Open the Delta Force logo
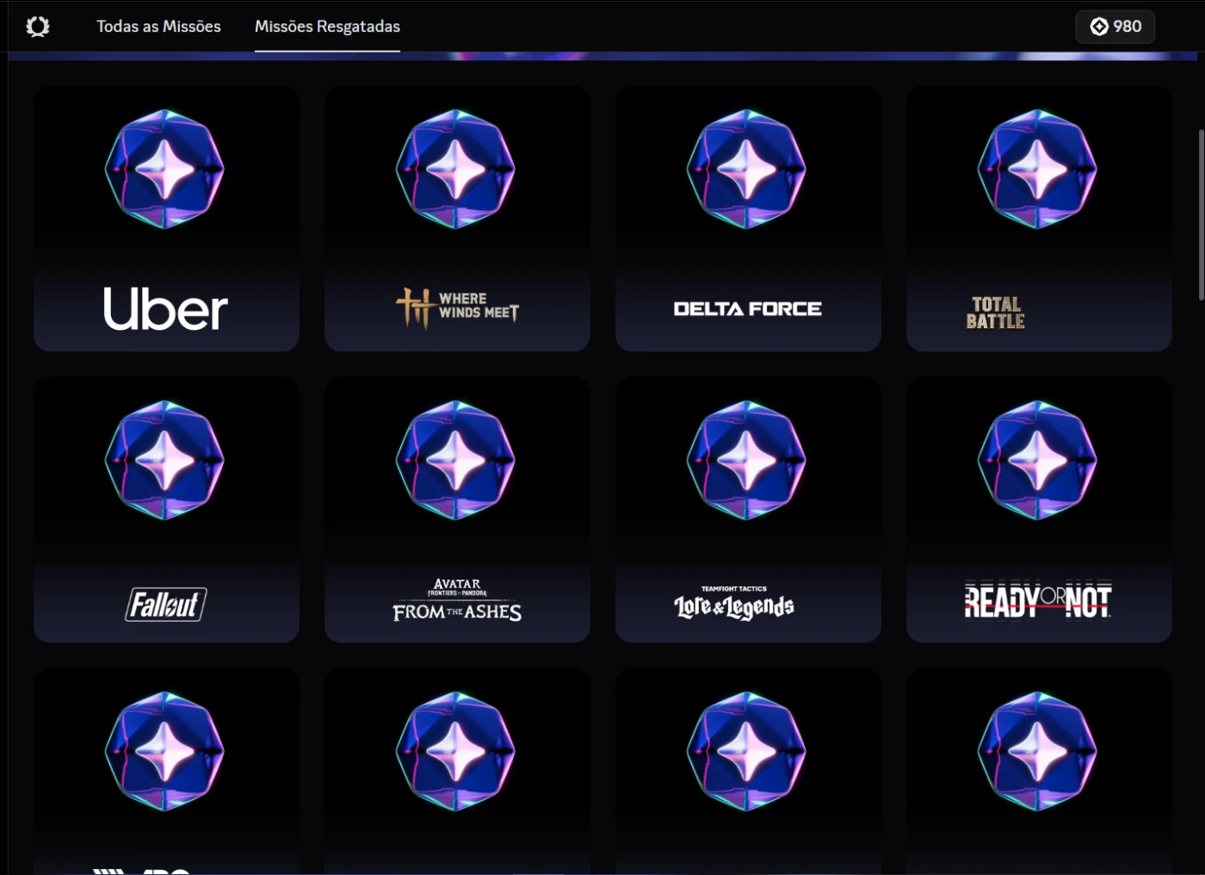This screenshot has height=875, width=1205. [747, 309]
